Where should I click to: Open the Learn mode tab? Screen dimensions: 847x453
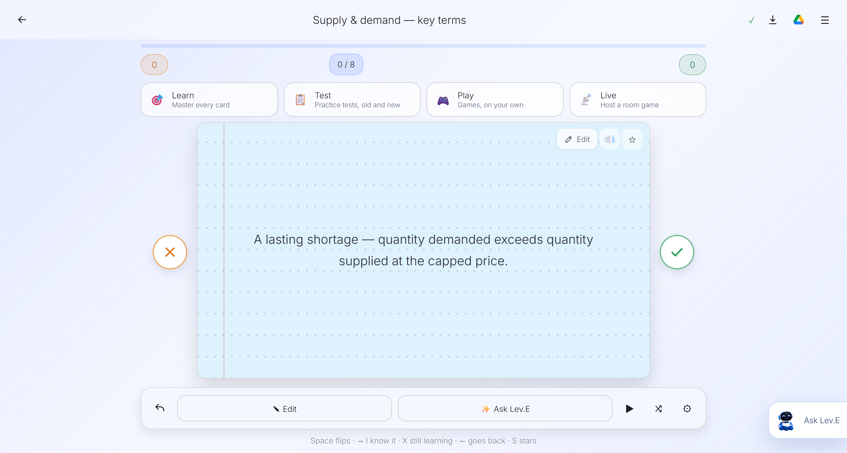[x=209, y=100]
